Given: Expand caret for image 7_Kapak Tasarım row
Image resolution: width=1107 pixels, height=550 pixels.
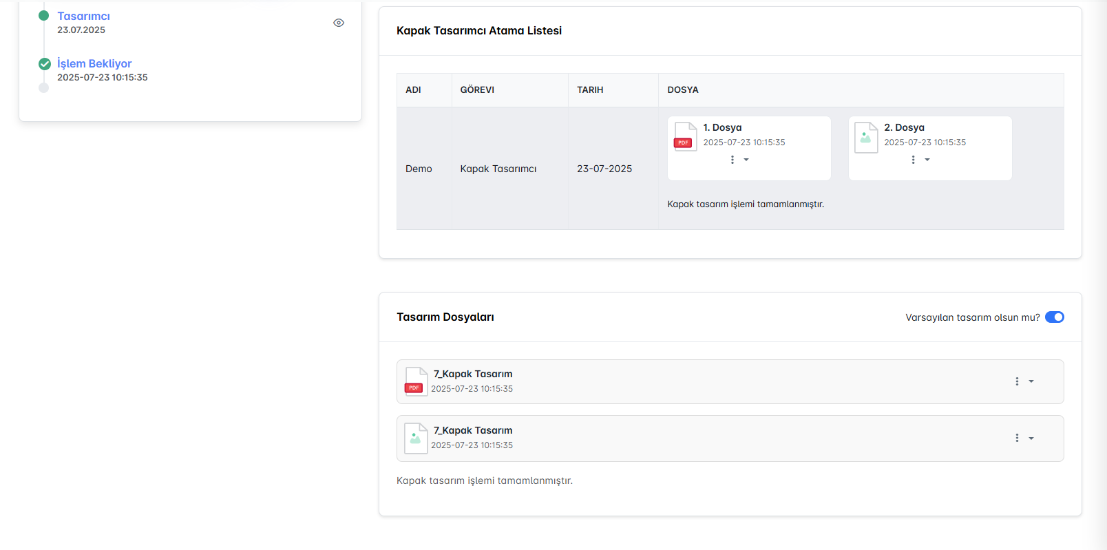Looking at the screenshot, I should point(1031,438).
